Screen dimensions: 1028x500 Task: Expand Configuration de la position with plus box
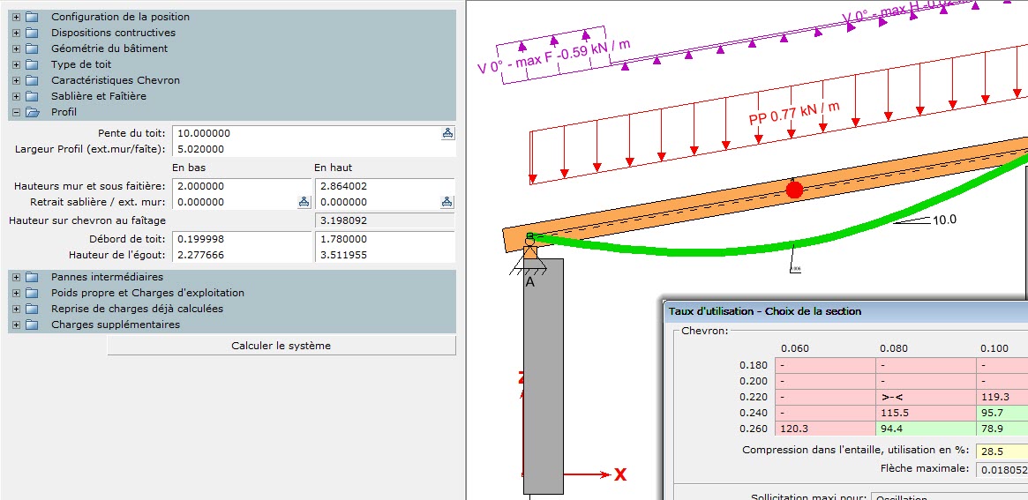[x=16, y=17]
